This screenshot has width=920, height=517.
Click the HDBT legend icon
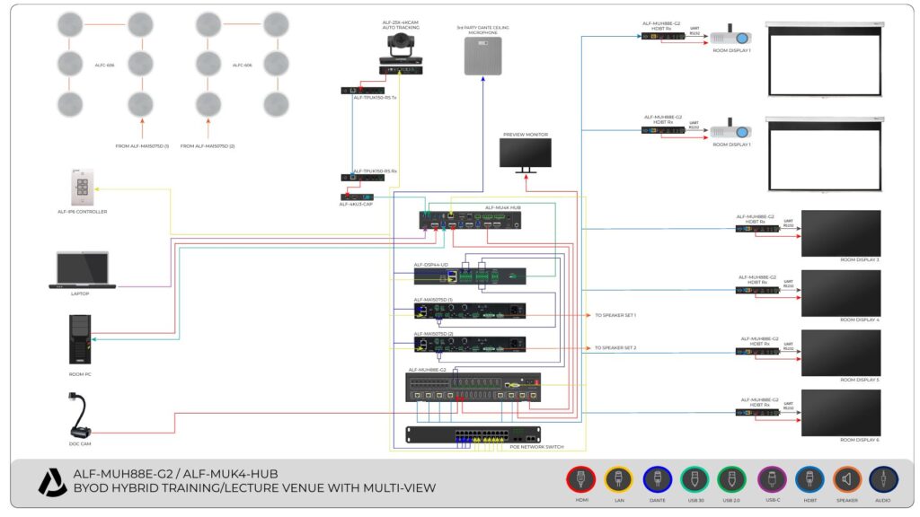[809, 479]
